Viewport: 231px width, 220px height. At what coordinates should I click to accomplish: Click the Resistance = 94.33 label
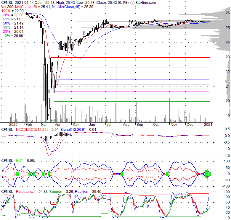(32, 192)
